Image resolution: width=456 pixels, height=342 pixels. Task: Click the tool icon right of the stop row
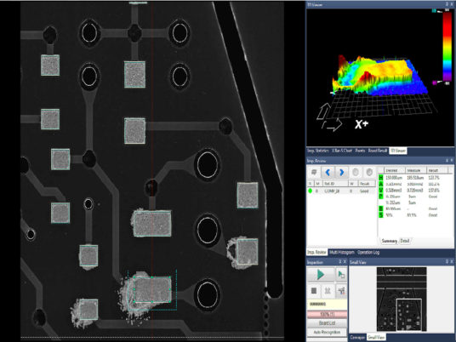(x=341, y=290)
